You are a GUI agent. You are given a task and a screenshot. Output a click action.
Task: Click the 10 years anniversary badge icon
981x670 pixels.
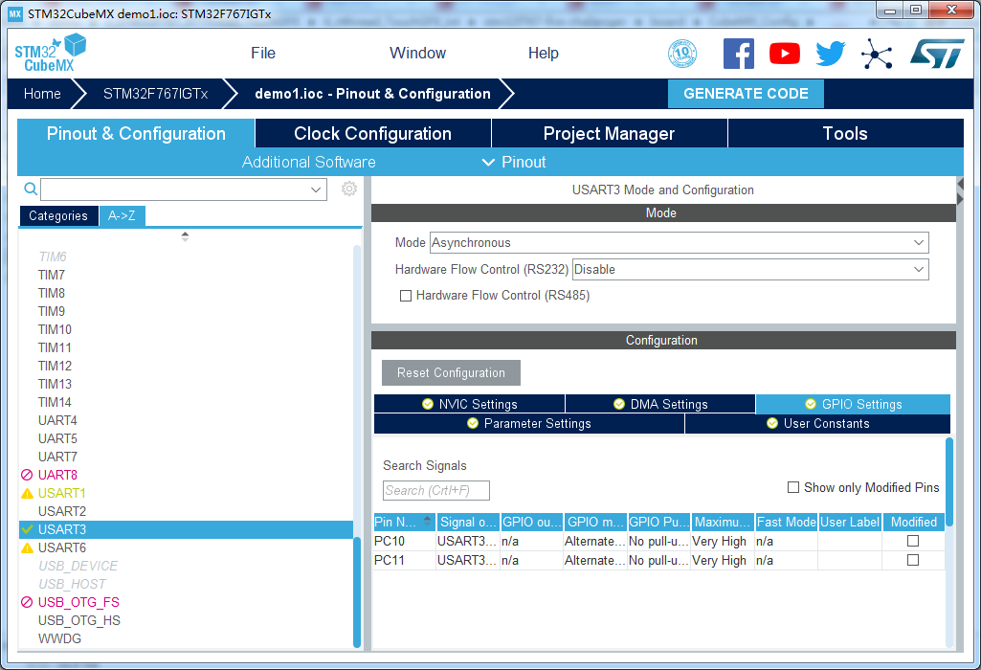click(x=682, y=54)
